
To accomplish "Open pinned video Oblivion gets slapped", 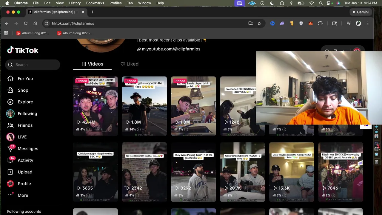I will pyautogui.click(x=144, y=106).
